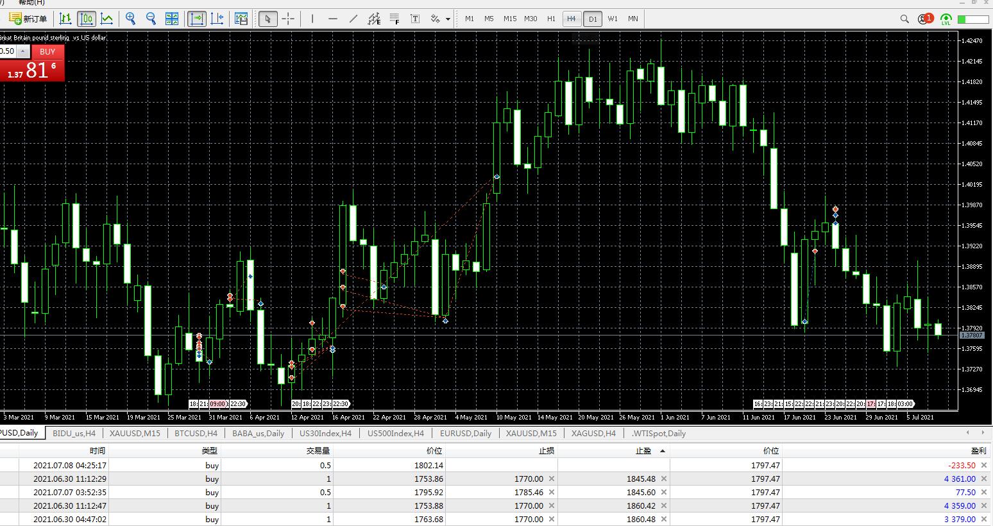Close the order with profit -233.50

pyautogui.click(x=984, y=466)
